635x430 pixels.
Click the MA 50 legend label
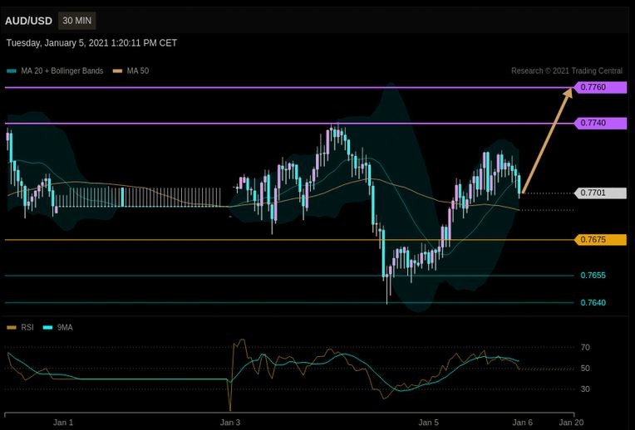coord(138,71)
